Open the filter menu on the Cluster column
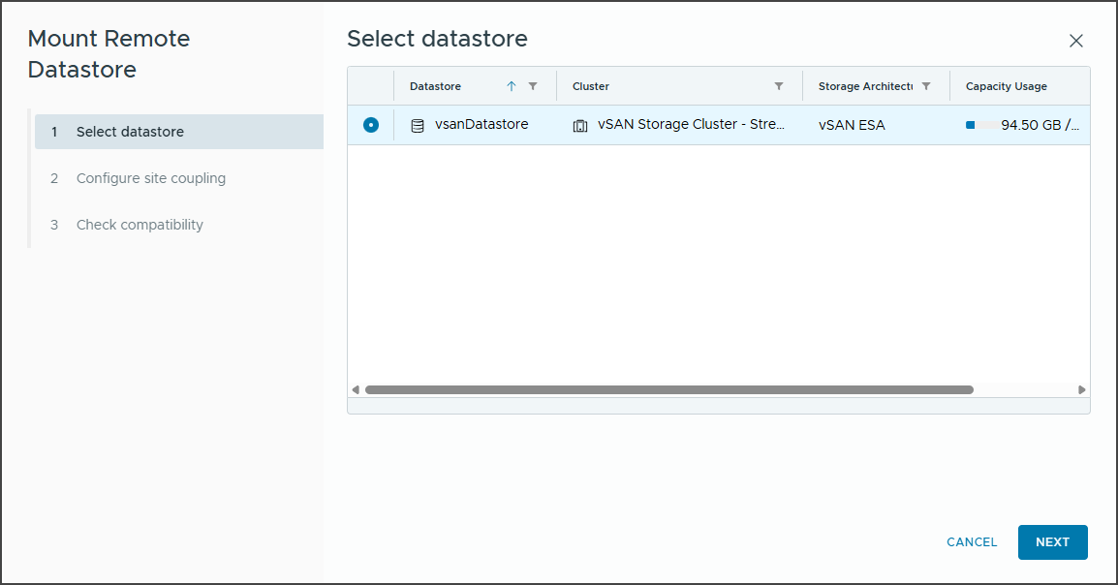1118x585 pixels. pyautogui.click(x=779, y=86)
